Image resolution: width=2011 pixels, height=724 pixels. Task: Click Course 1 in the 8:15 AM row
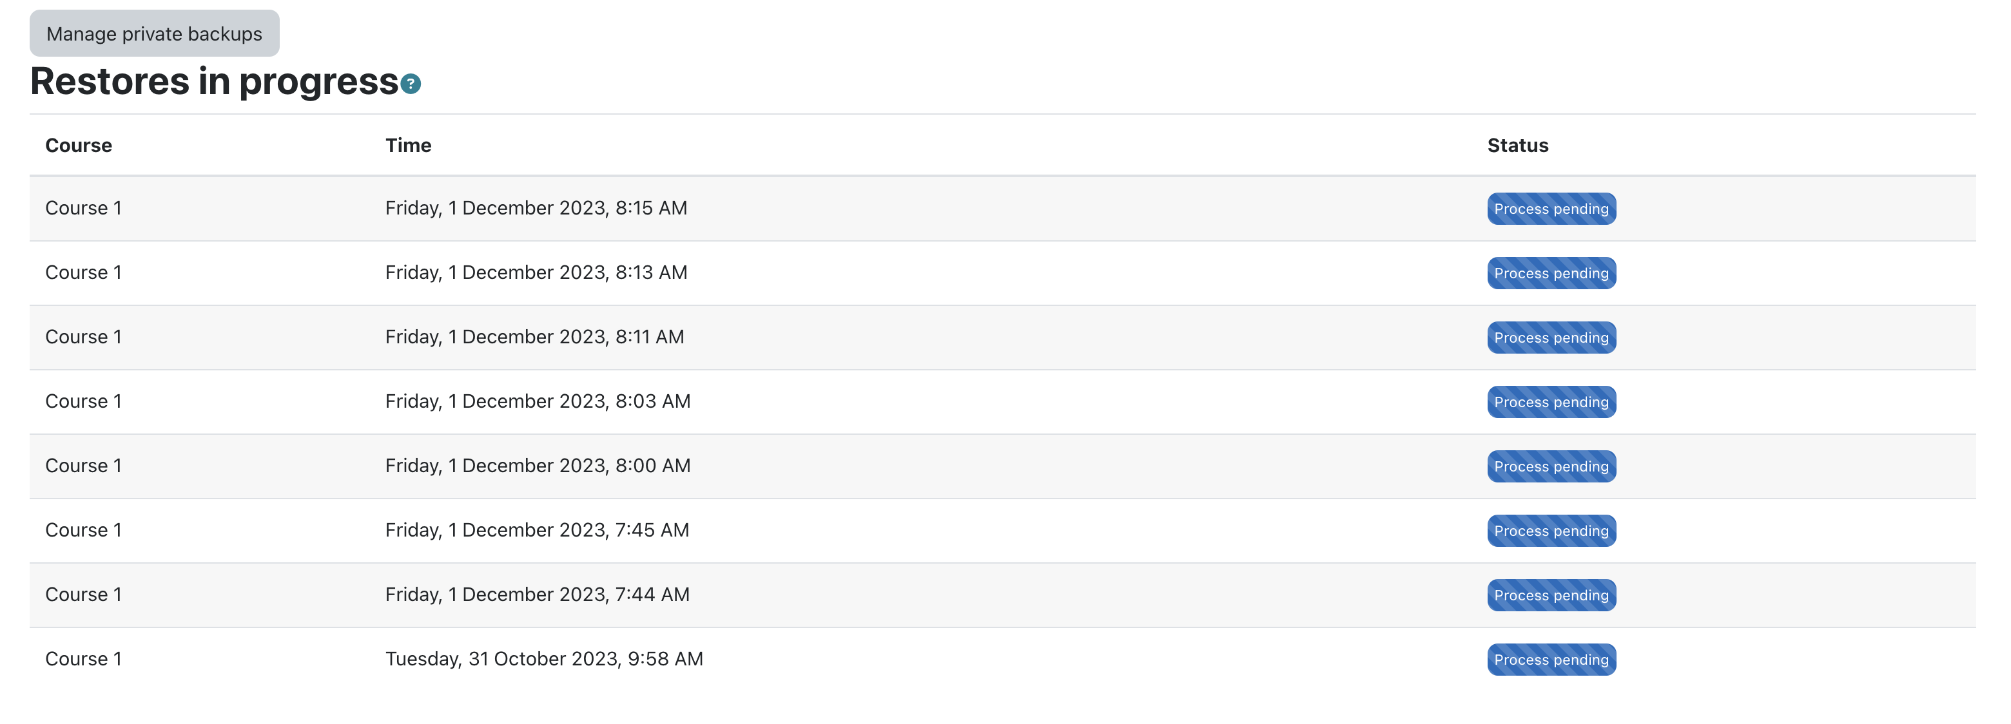[84, 208]
